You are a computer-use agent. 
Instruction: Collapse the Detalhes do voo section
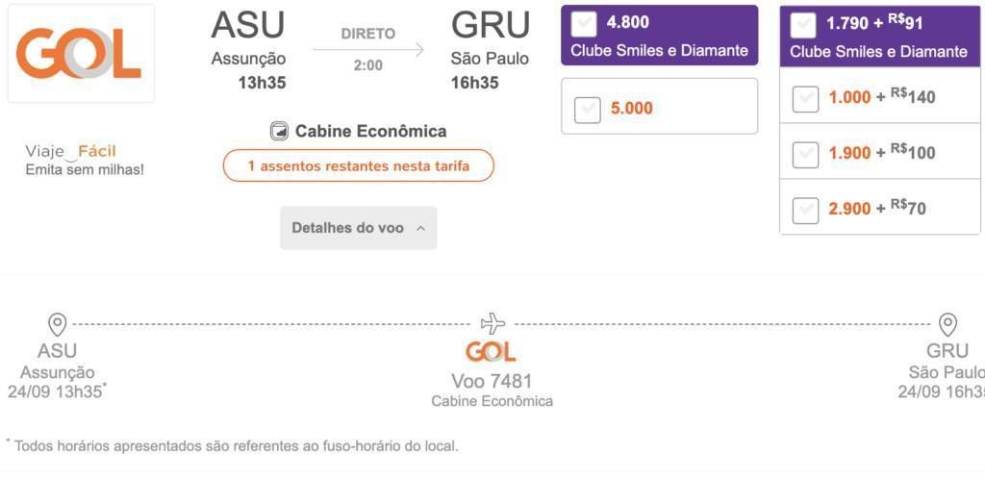click(358, 228)
